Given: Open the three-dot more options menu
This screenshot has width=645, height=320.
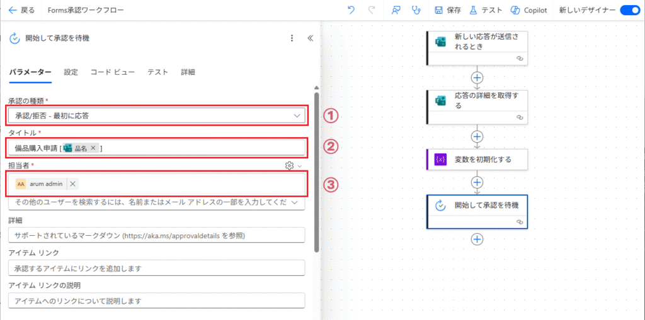Looking at the screenshot, I should (292, 38).
